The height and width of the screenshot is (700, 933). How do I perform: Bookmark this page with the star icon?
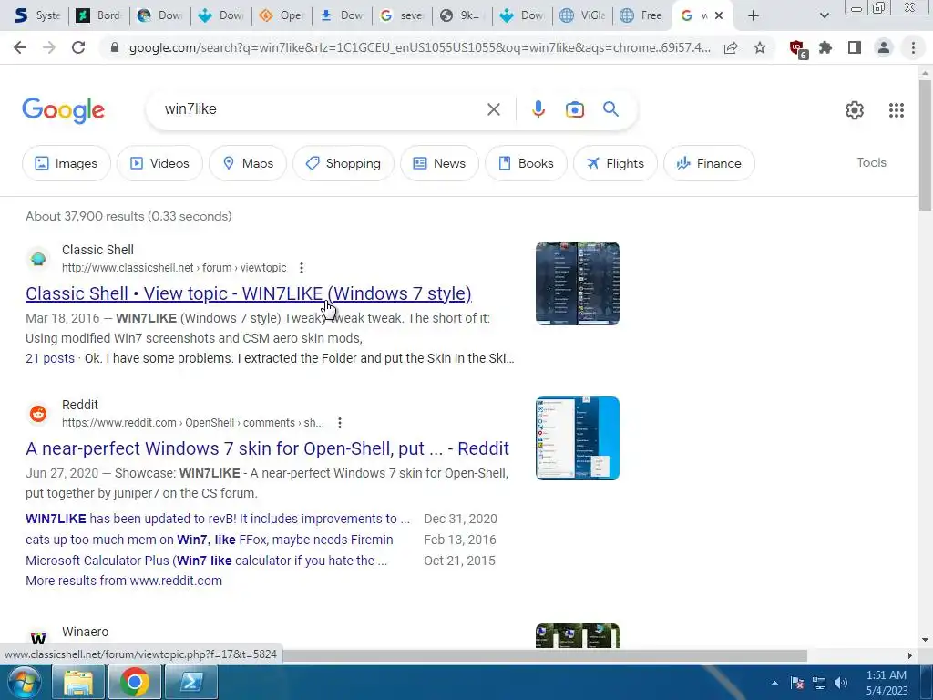pyautogui.click(x=760, y=47)
